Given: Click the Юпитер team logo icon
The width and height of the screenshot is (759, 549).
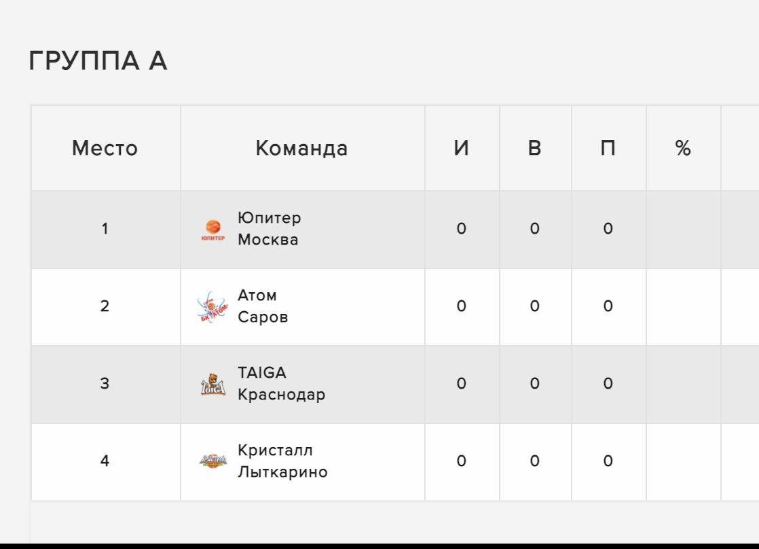Looking at the screenshot, I should tap(212, 230).
